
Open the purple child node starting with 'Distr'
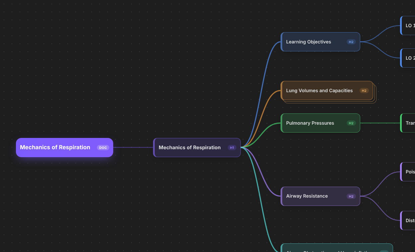(408, 220)
